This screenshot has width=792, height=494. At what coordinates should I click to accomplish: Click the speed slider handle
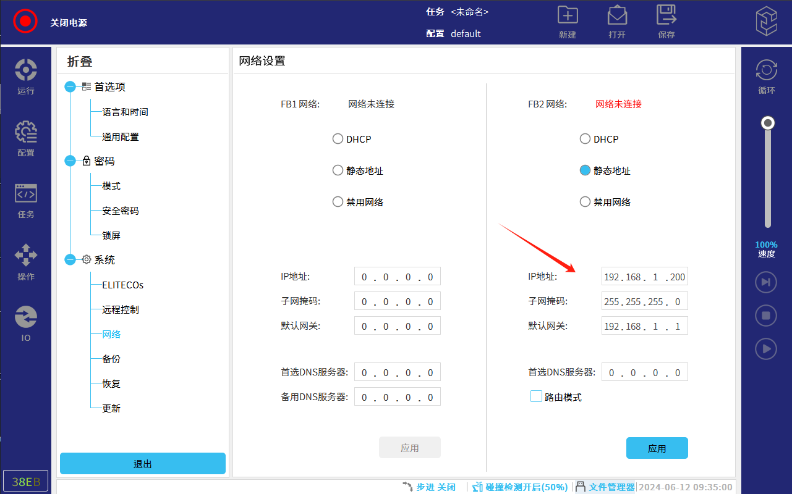[x=768, y=123]
